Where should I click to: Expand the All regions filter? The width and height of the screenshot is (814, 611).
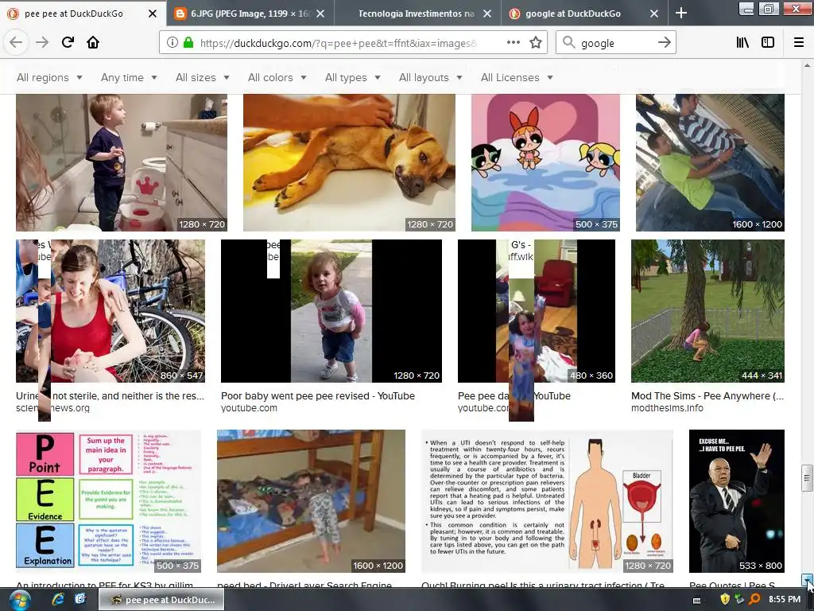coord(49,77)
